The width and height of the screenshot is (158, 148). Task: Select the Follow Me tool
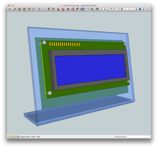63,9
